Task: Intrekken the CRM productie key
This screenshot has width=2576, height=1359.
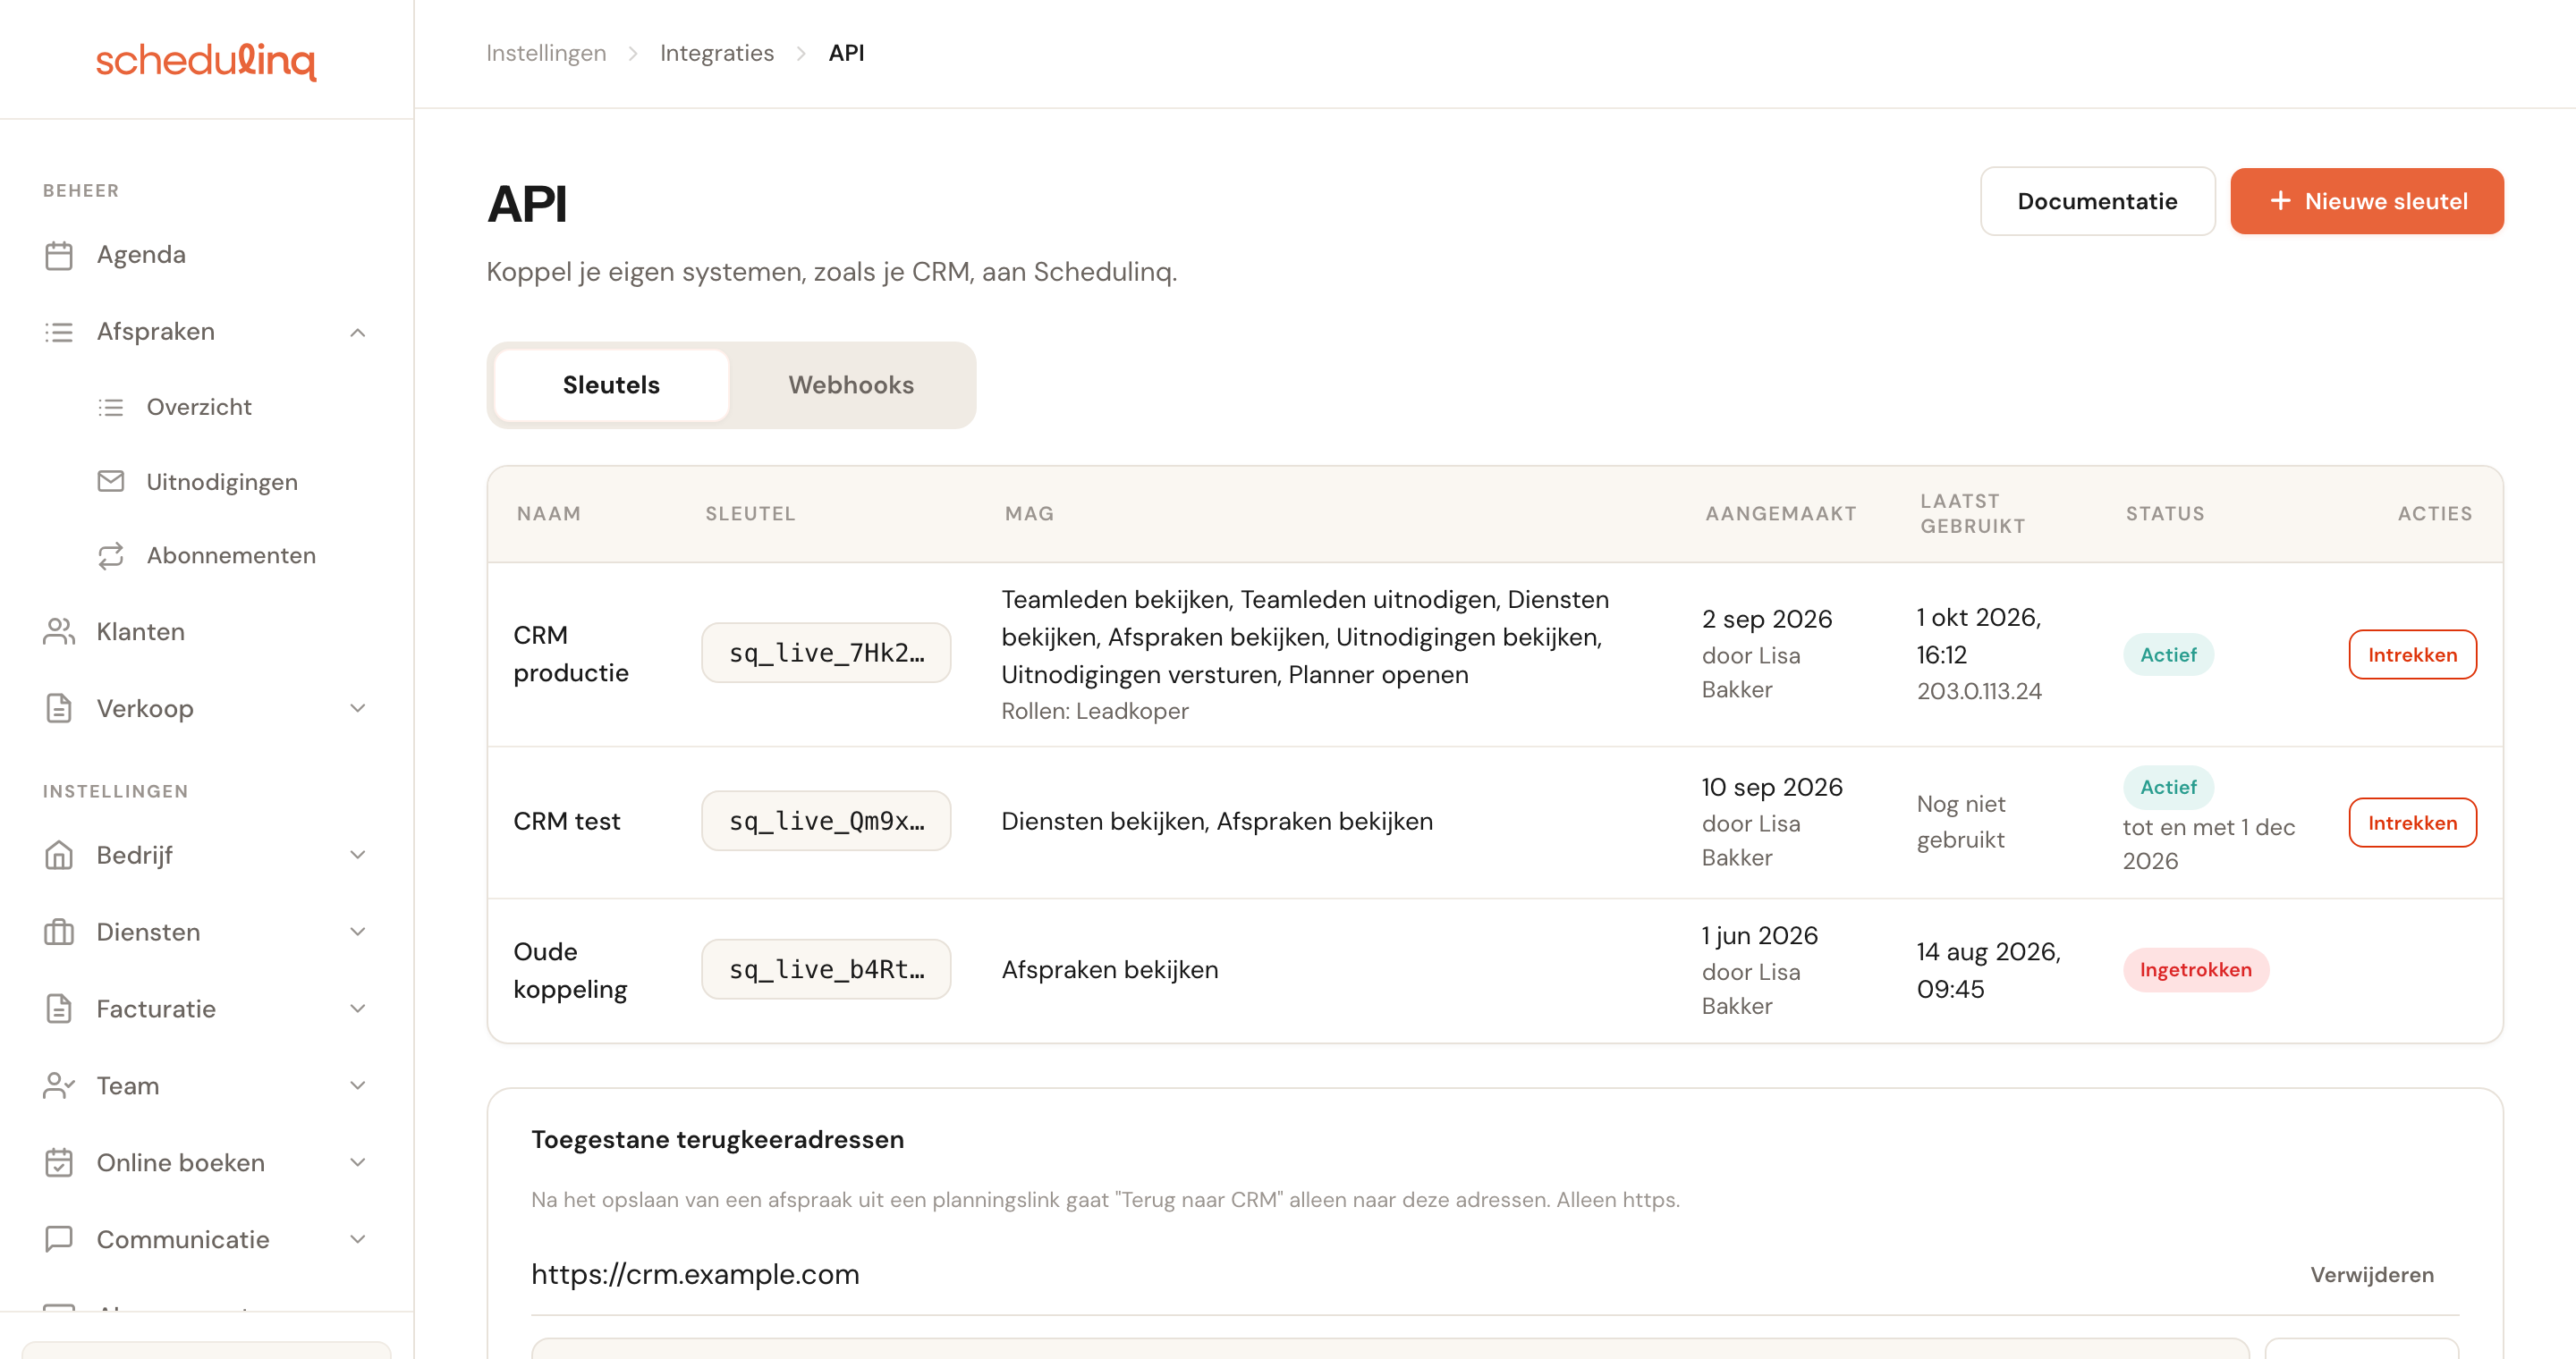Action: [2412, 655]
